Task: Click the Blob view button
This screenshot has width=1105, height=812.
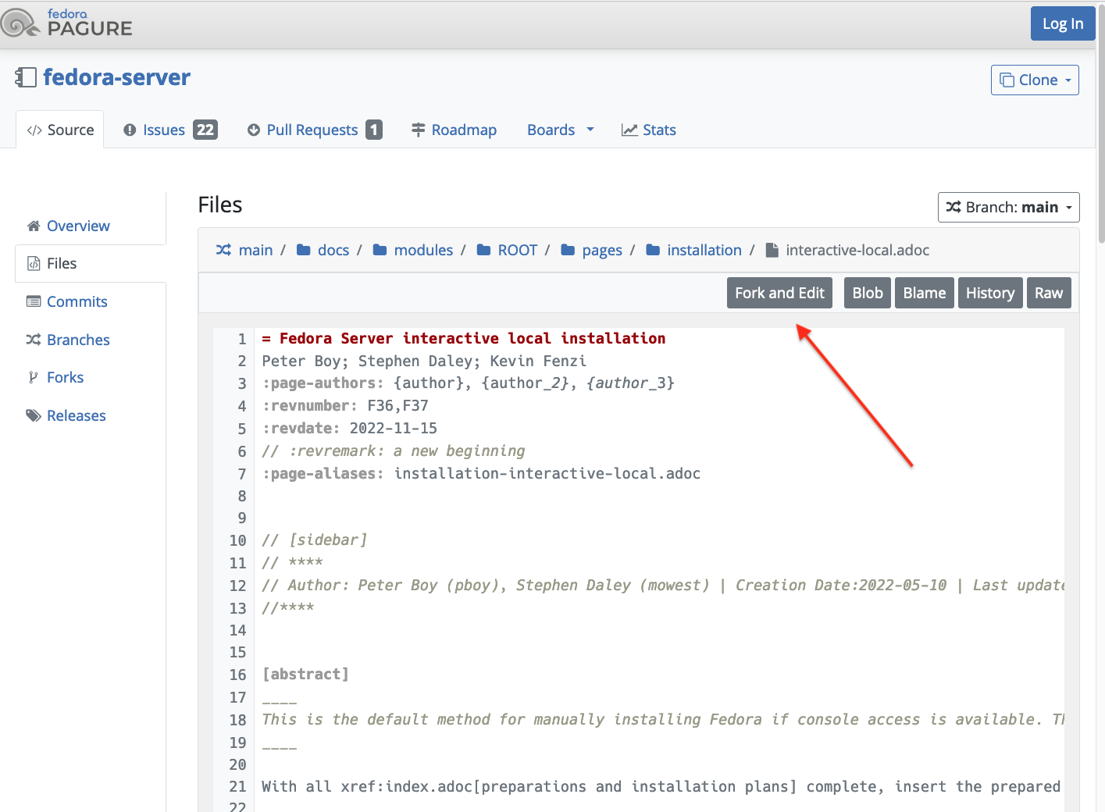Action: 868,293
